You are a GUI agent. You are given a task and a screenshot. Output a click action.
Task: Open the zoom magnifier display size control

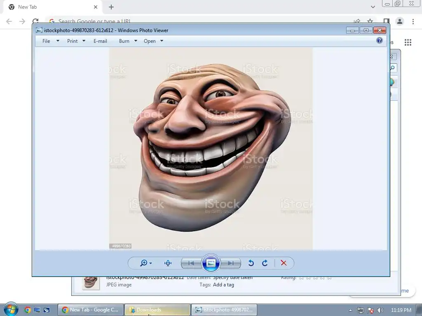point(145,263)
